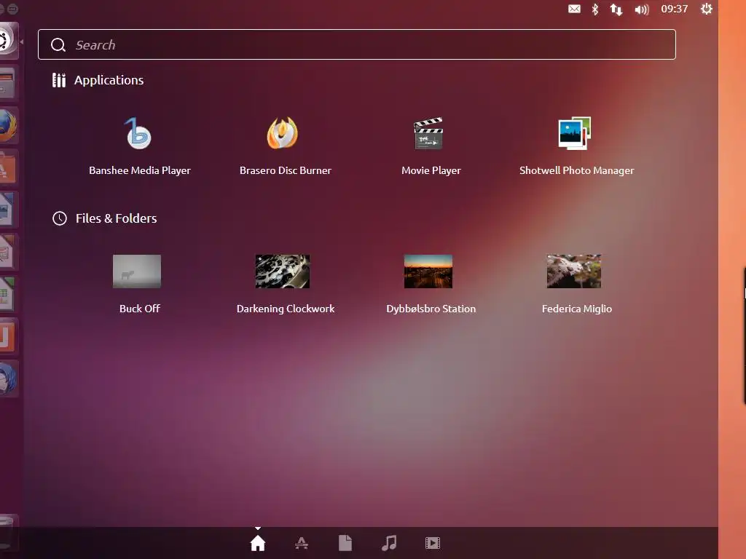Open Darkening Clockwork image thumbnail

283,271
